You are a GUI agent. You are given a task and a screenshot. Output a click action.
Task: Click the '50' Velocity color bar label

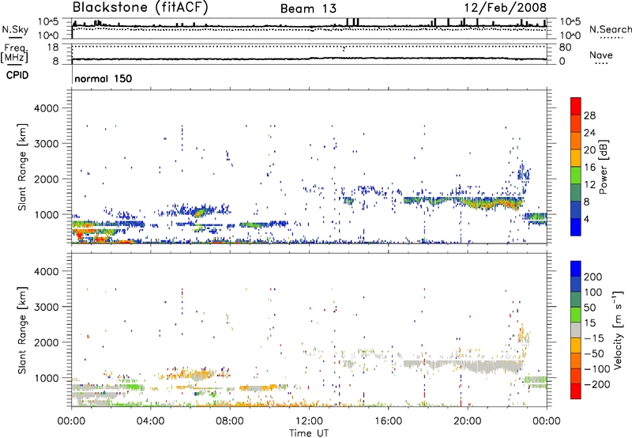click(x=589, y=308)
